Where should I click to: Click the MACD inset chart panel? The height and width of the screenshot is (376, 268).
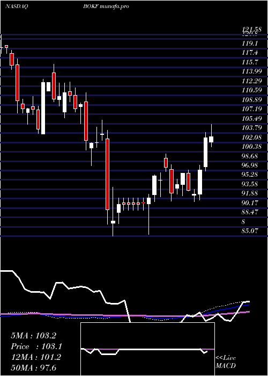pos(147,349)
